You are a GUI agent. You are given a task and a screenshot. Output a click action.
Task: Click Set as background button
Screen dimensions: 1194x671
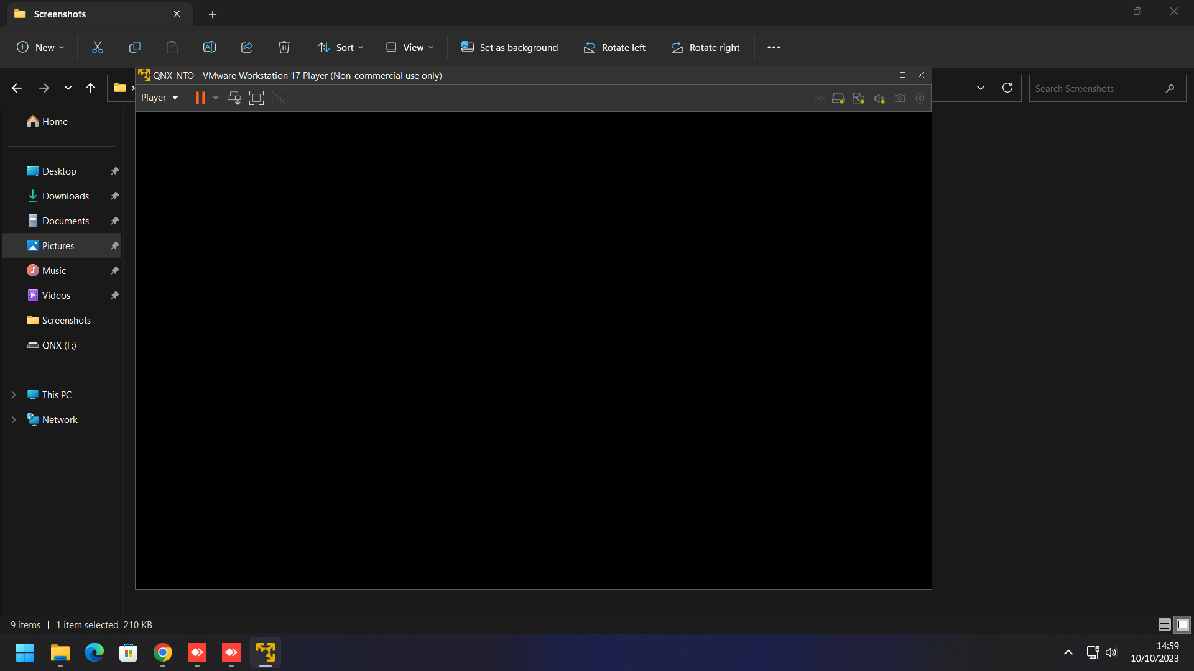509,47
